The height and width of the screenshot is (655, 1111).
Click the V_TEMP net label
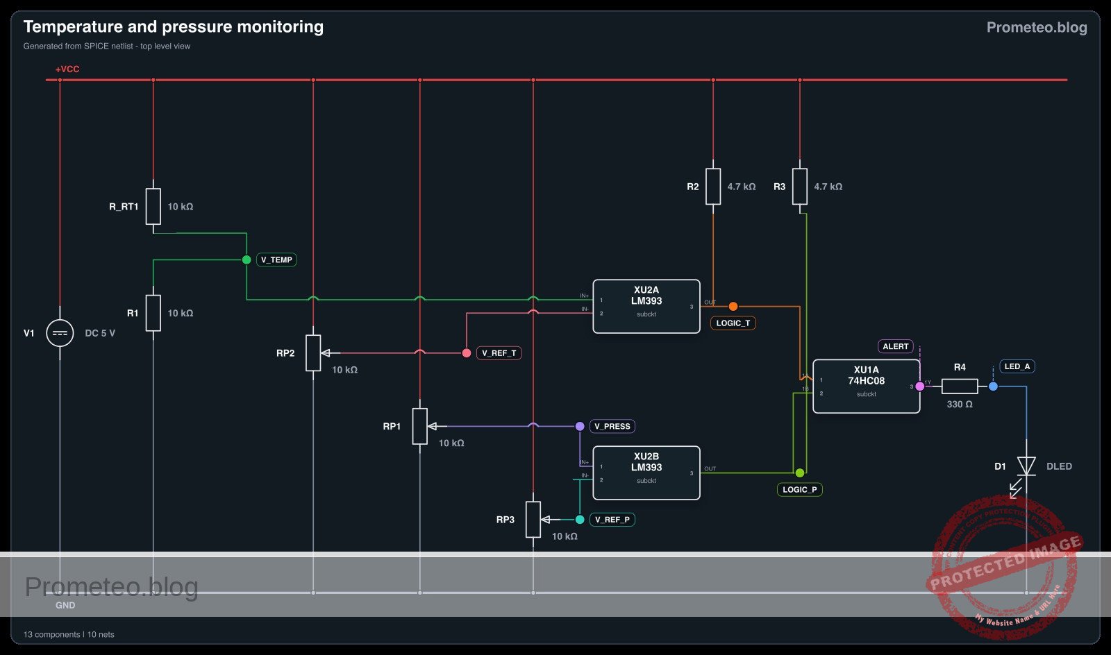276,260
